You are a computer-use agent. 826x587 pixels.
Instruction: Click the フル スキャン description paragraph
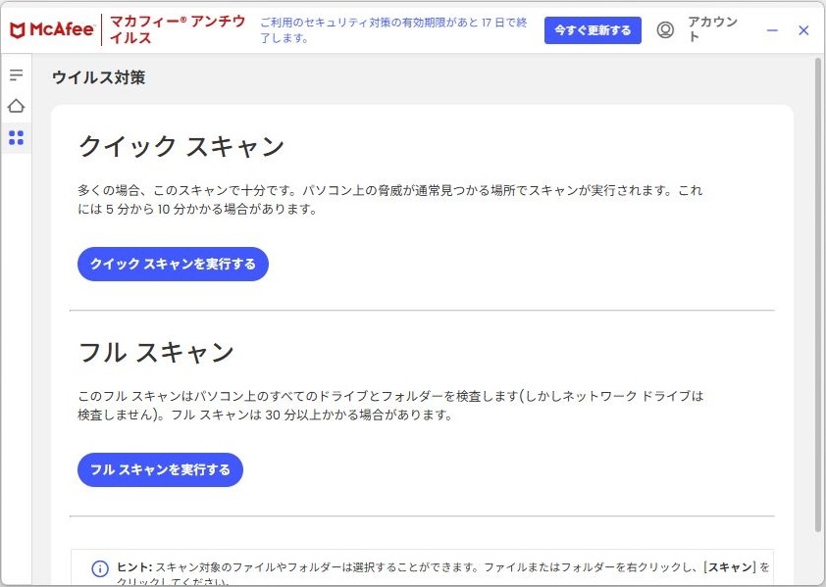[x=390, y=406]
